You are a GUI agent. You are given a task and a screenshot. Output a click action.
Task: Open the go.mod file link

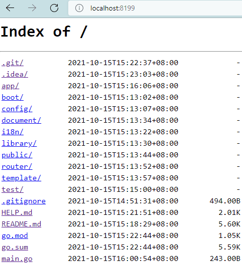coord(15,236)
